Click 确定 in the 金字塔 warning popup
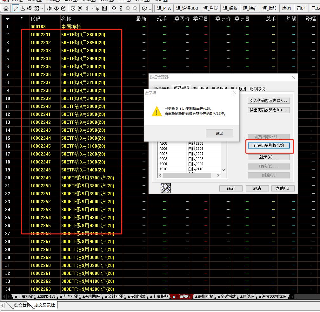Screen dimensions: 320x312 tap(219, 133)
